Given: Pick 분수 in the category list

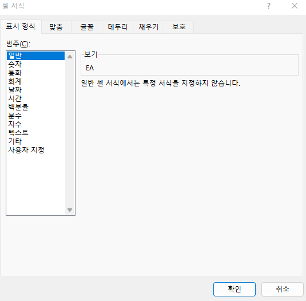Looking at the screenshot, I should pyautogui.click(x=35, y=116).
